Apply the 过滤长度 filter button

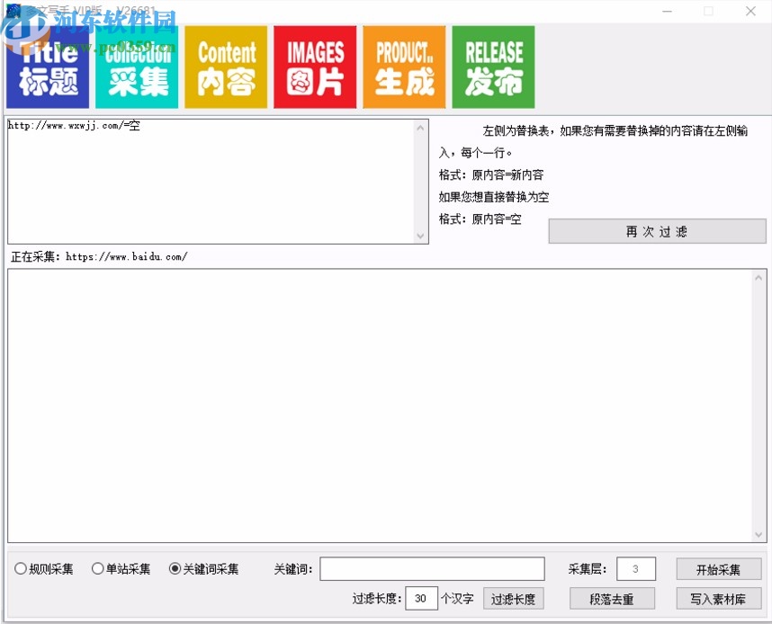pyautogui.click(x=513, y=598)
